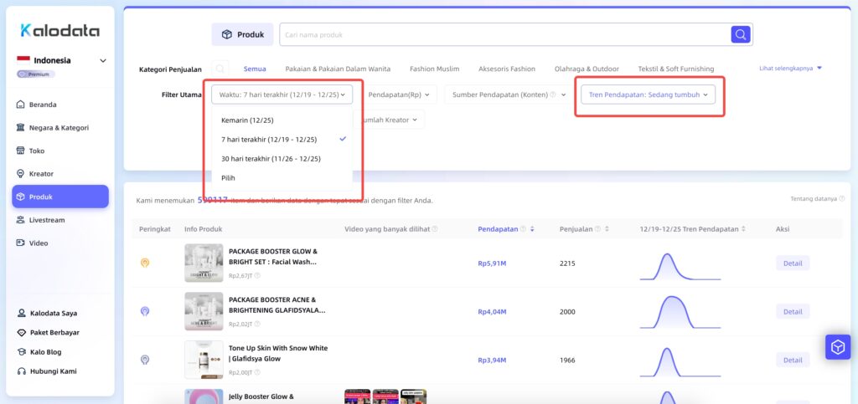Focus the Cari nama produk search field
The width and height of the screenshot is (858, 404).
click(x=504, y=34)
